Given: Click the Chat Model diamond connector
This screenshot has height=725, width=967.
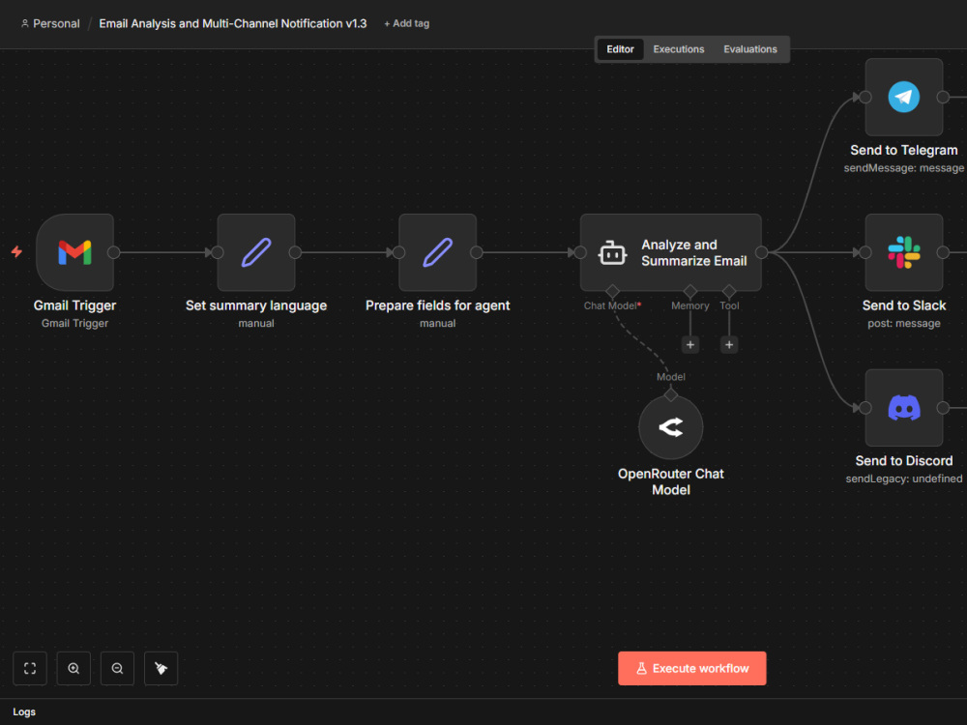Looking at the screenshot, I should (x=612, y=291).
